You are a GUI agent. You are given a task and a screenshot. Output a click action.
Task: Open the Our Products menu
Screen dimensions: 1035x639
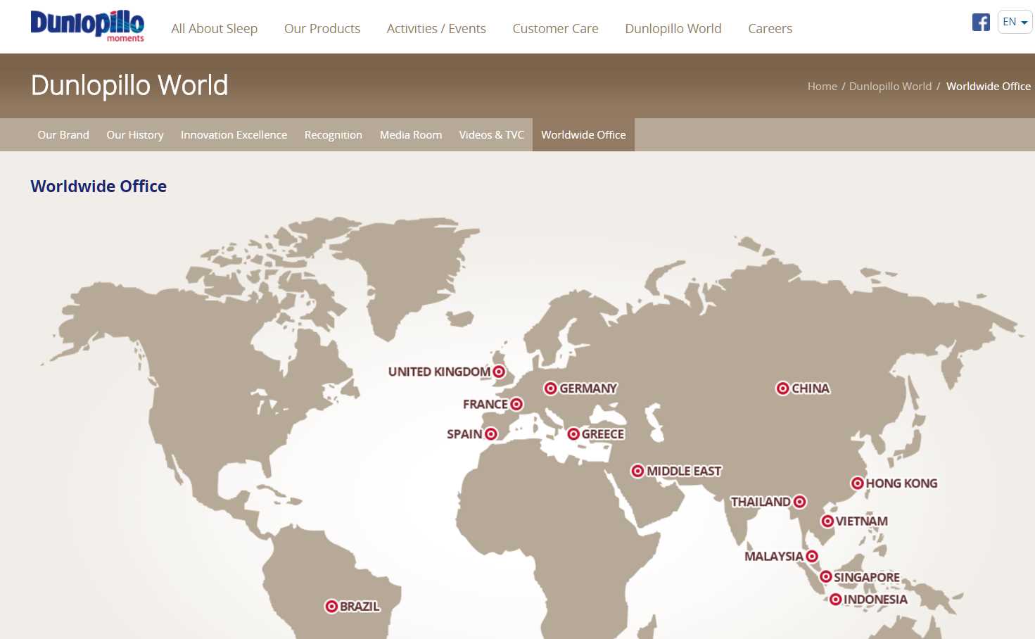pyautogui.click(x=322, y=29)
